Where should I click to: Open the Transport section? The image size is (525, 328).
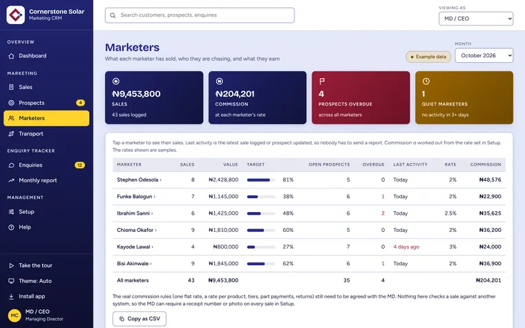[46, 134]
